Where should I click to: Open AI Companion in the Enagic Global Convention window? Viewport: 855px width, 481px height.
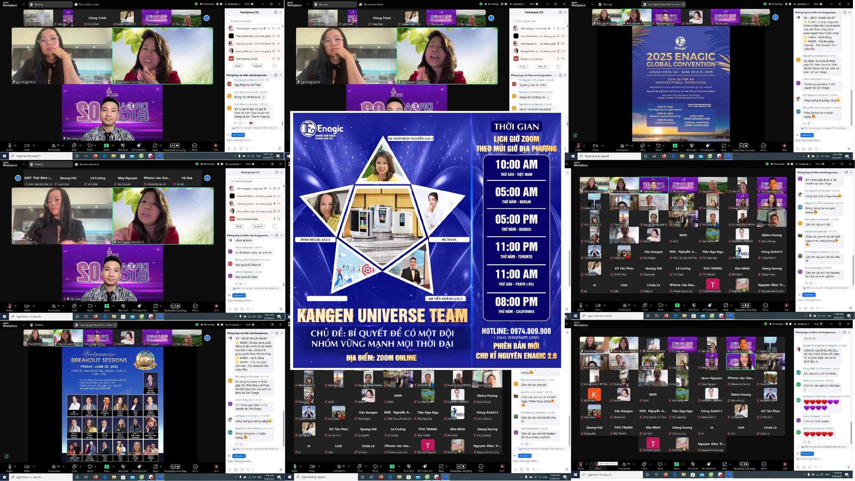click(x=707, y=146)
